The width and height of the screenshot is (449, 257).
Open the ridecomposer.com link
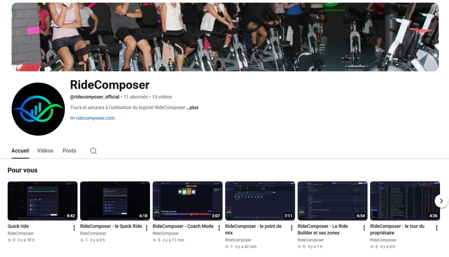coord(95,118)
